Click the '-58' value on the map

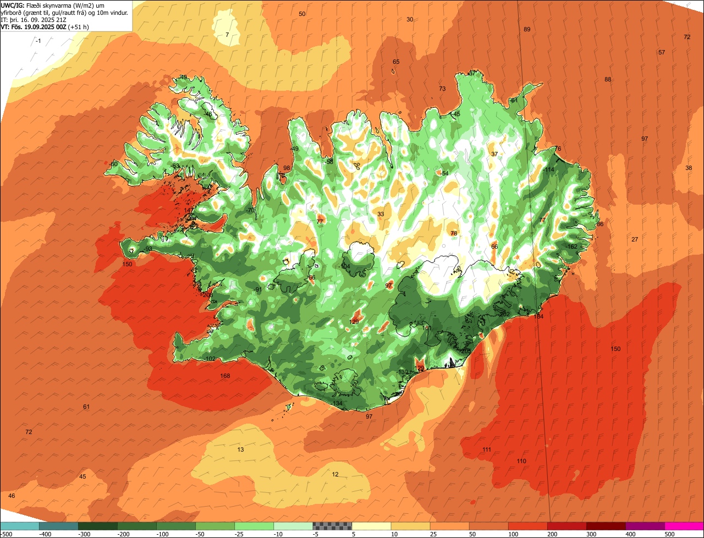tap(329, 162)
